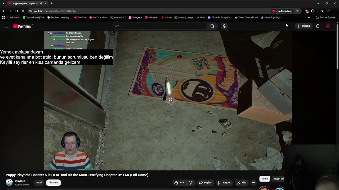Click the video player to pause
The image size is (339, 190).
168,101
